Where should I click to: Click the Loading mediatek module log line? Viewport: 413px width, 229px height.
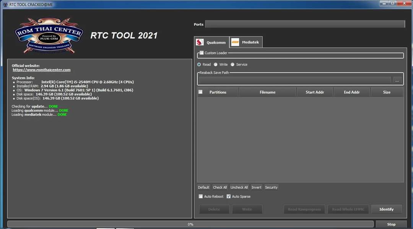[39, 114]
